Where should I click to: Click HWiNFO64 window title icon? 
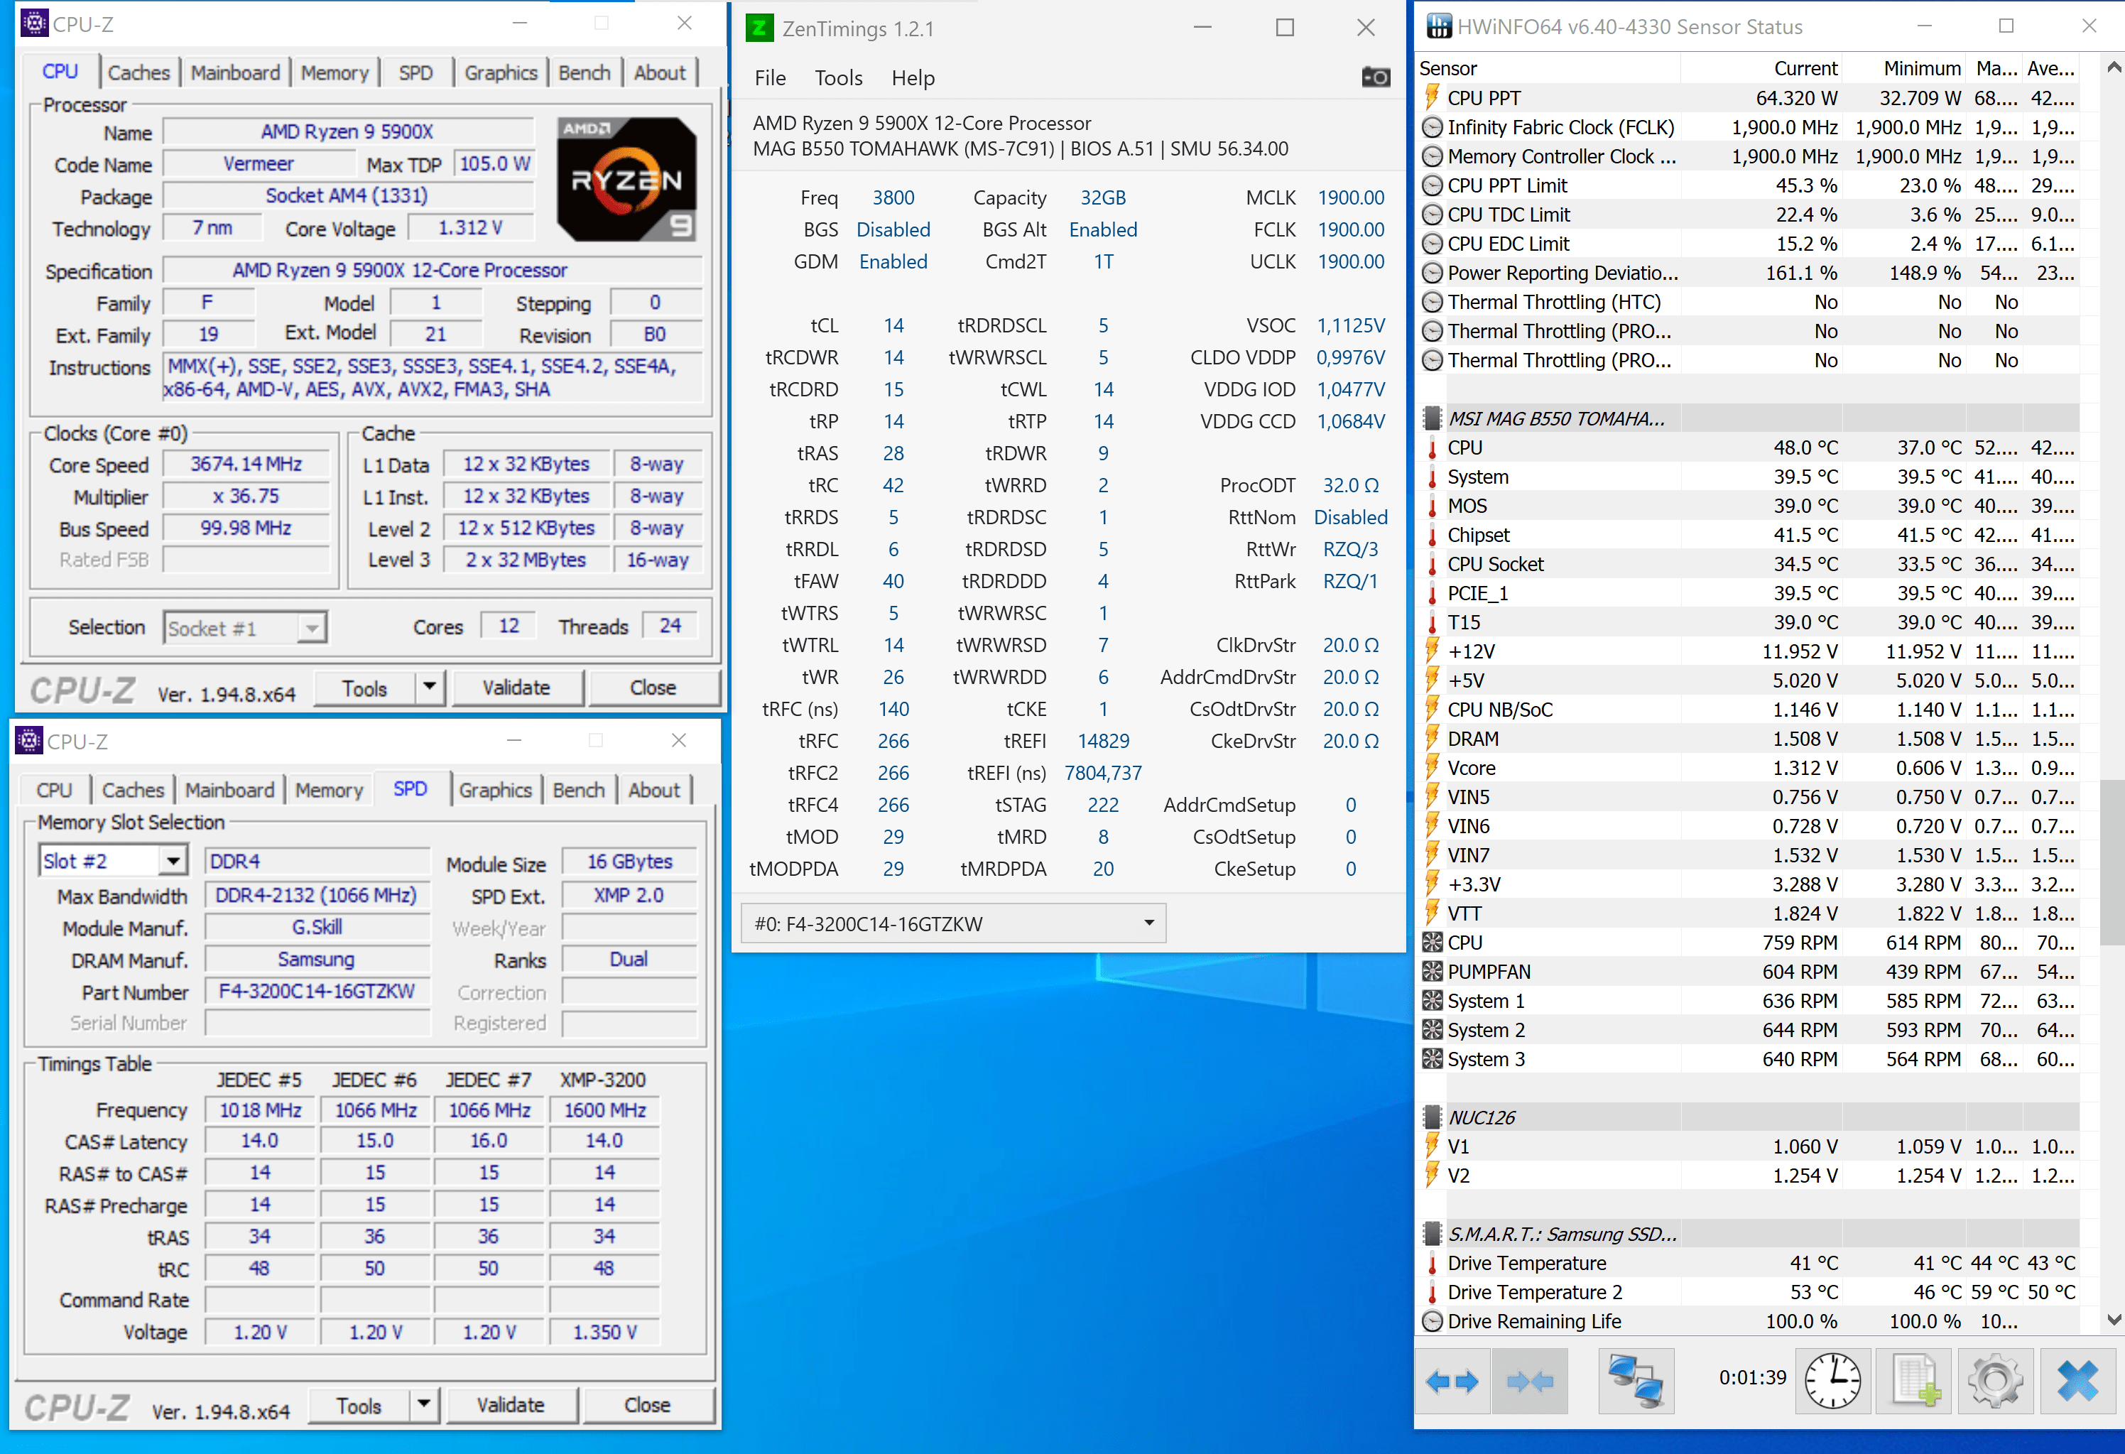(x=1438, y=26)
